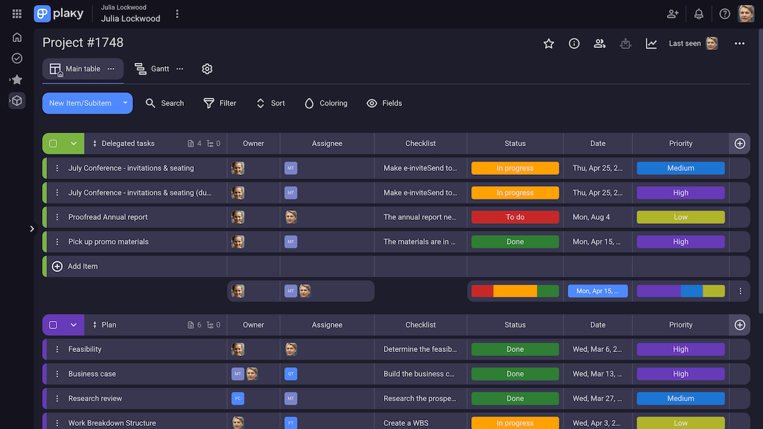Open the Fields settings
Viewport: 763px width, 429px height.
[x=384, y=103]
